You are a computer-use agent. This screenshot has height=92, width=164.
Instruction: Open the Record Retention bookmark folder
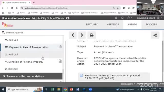109,13
